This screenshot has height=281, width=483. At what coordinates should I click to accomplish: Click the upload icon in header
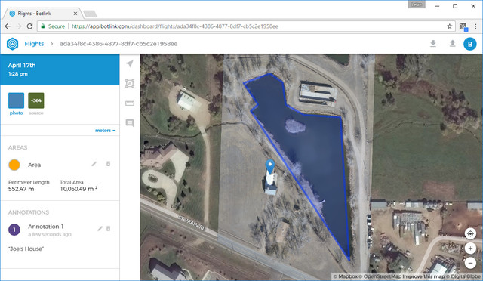point(452,44)
